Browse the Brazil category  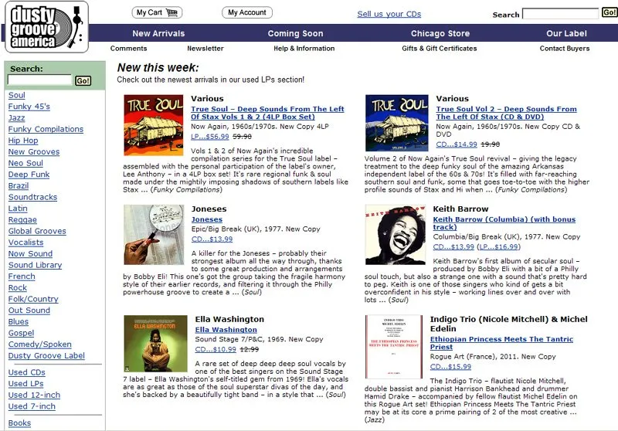click(x=19, y=186)
